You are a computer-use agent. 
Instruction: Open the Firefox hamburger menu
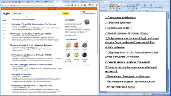tap(97, 5)
